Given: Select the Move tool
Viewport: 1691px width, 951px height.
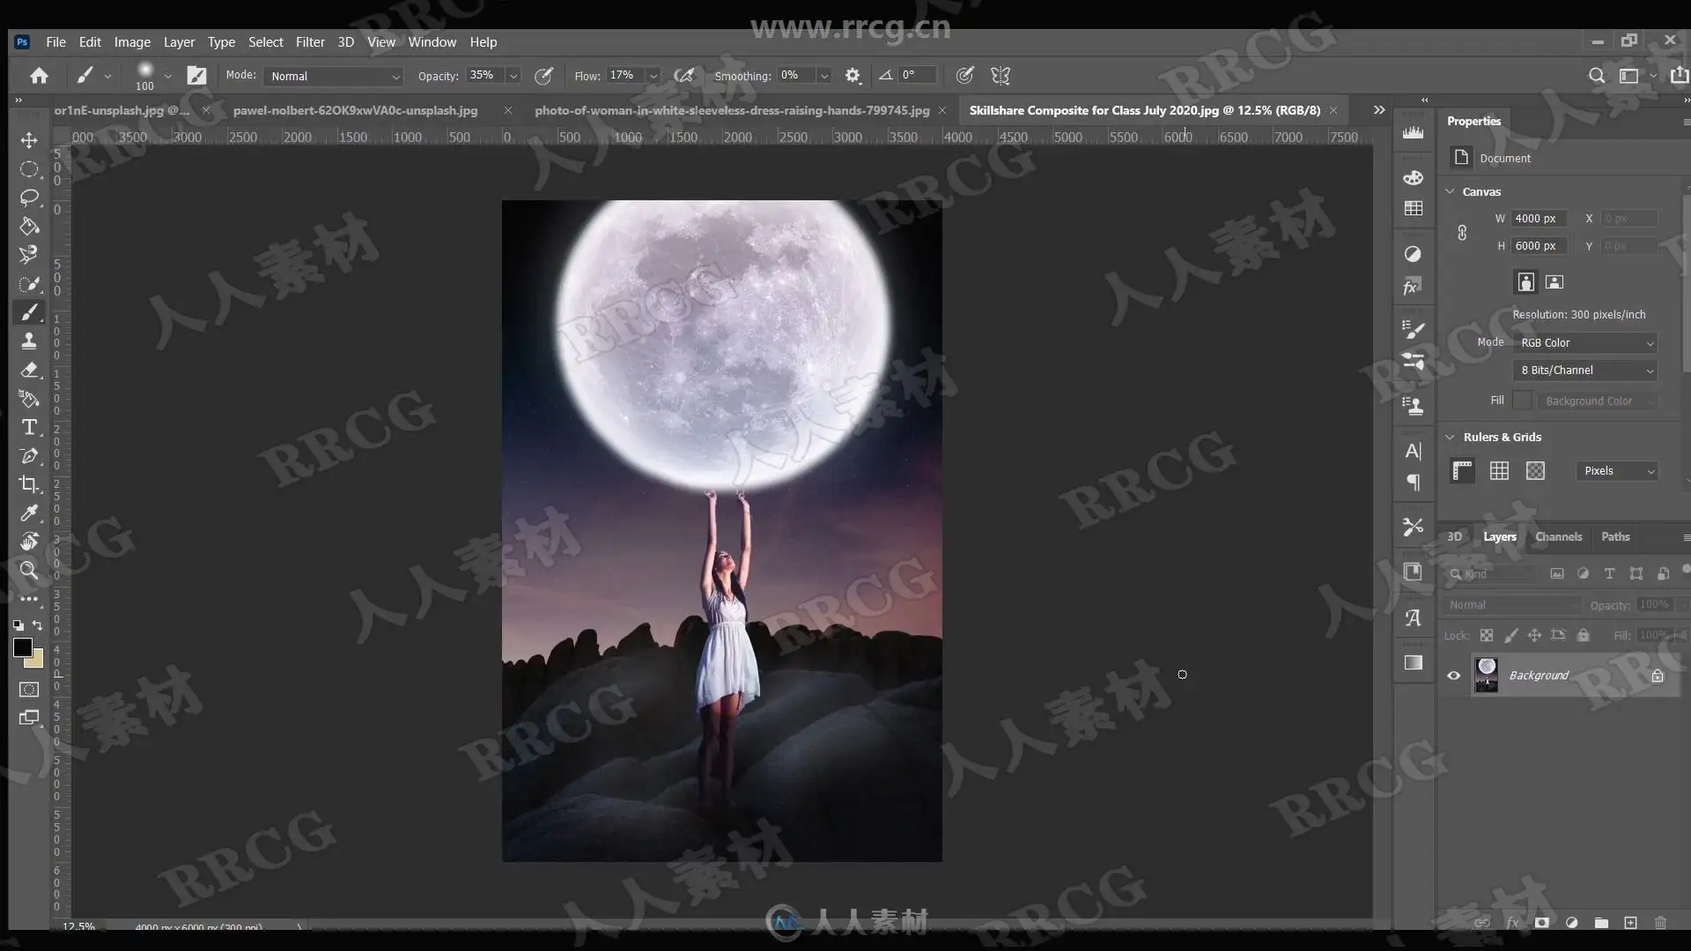Looking at the screenshot, I should point(29,140).
